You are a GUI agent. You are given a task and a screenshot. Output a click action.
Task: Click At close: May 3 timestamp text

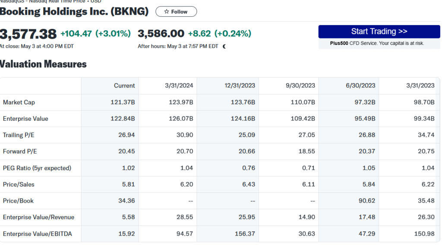37,46
